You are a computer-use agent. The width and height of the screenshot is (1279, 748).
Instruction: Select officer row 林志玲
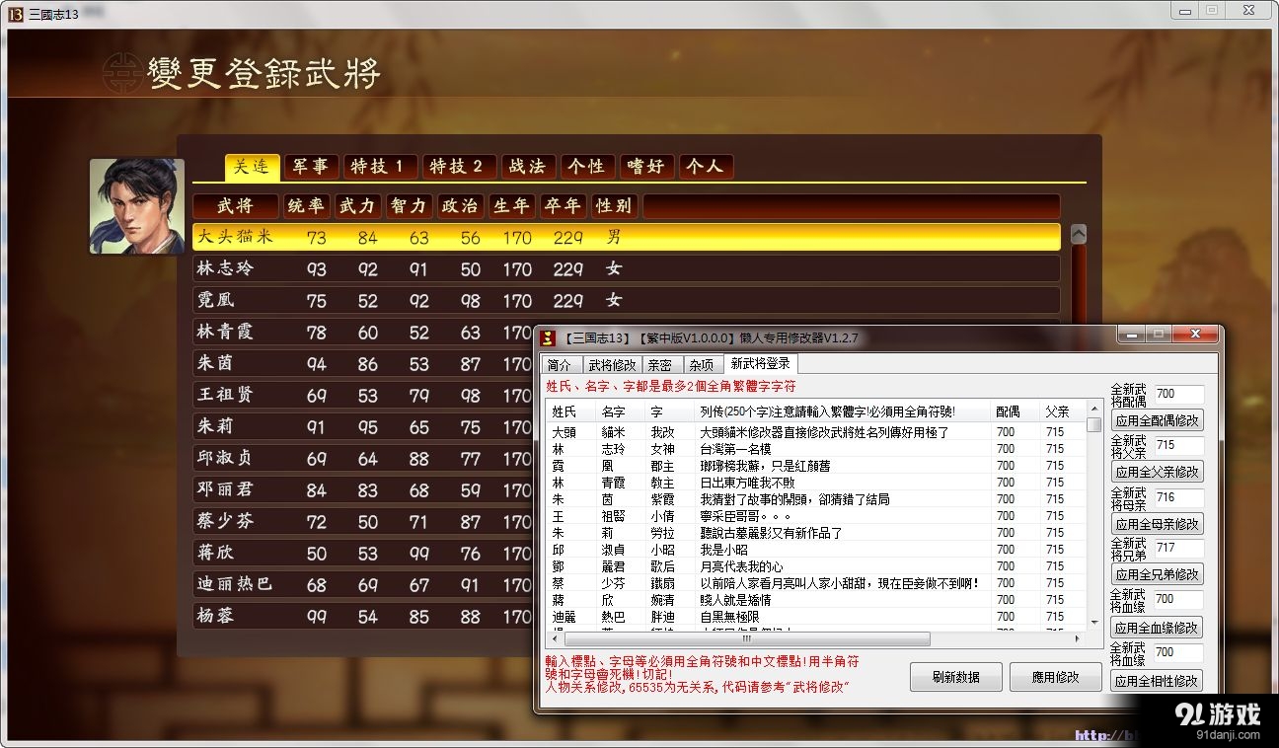[627, 268]
